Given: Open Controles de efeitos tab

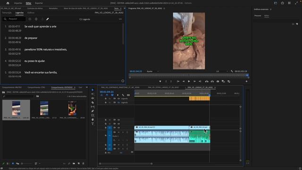Looking at the screenshot, I should [35, 8].
